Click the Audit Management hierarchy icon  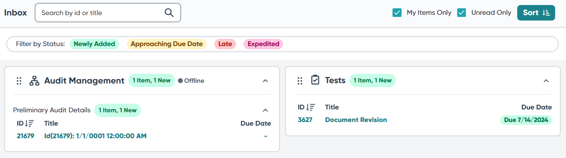[x=34, y=81]
